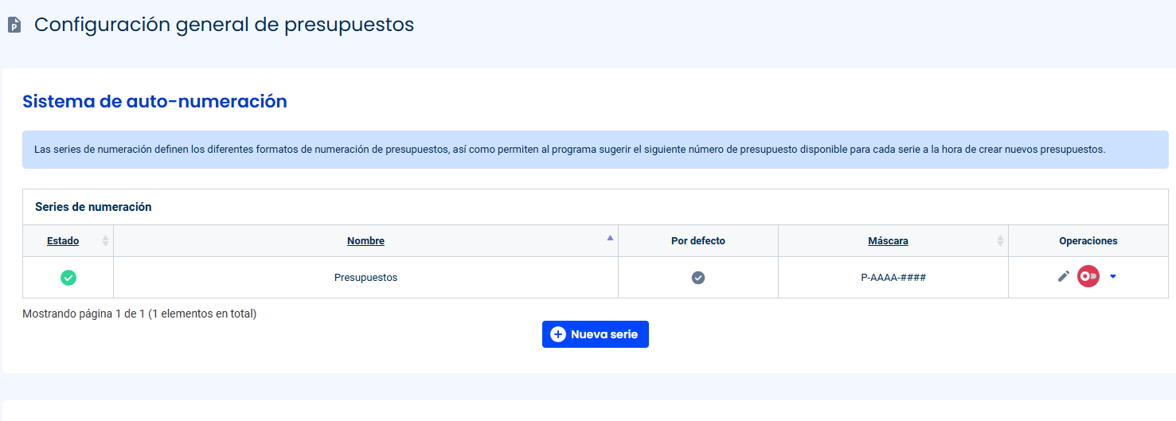Sort the table by Nombre column

click(365, 240)
